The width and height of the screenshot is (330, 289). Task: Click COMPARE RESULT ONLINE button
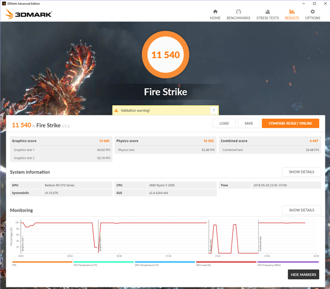click(x=290, y=123)
